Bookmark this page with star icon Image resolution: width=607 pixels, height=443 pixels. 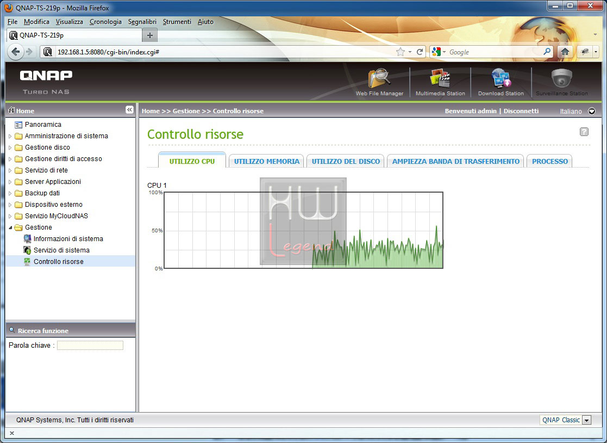click(401, 52)
